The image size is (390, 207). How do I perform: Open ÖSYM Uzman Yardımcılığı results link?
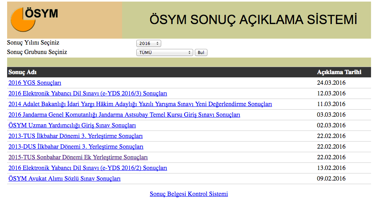pyautogui.click(x=72, y=125)
